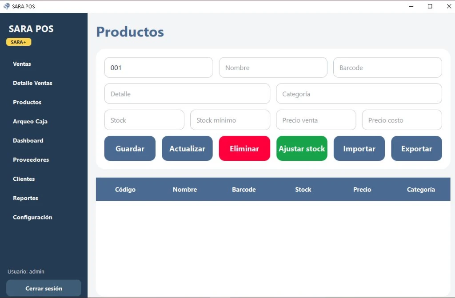Select Clientes from the sidebar
Viewport: 455px width, 298px height.
pyautogui.click(x=24, y=179)
